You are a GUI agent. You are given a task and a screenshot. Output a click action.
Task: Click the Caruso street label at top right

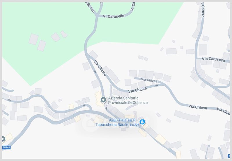coord(203,11)
